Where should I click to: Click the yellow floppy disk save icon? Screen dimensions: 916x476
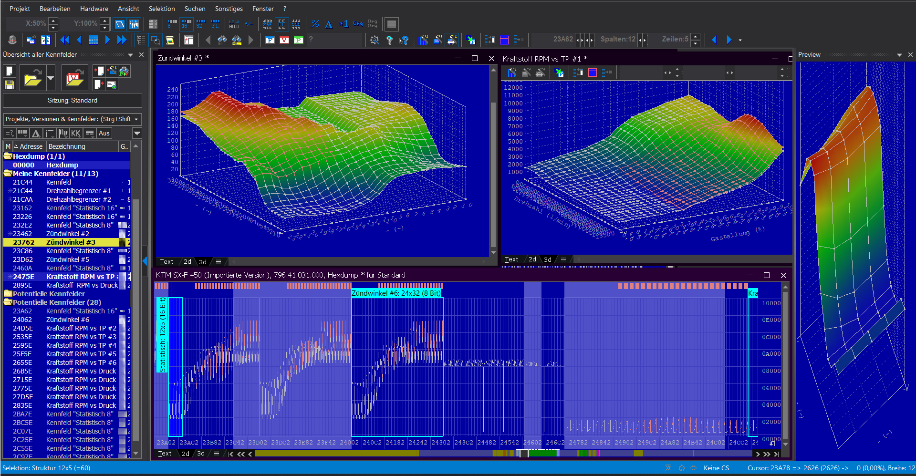9,85
